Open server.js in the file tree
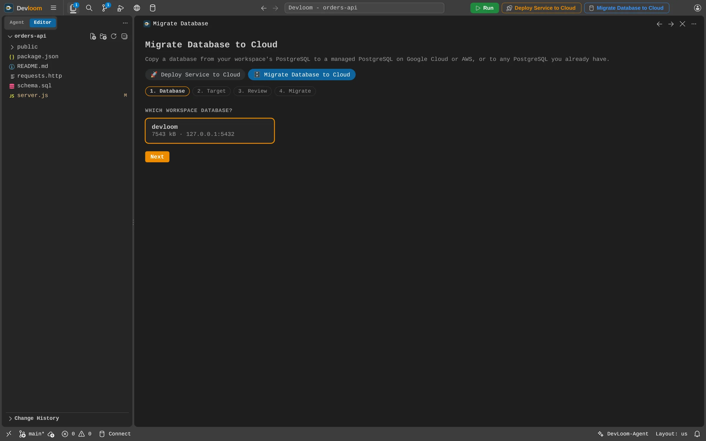Viewport: 706px width, 441px height. point(67,95)
